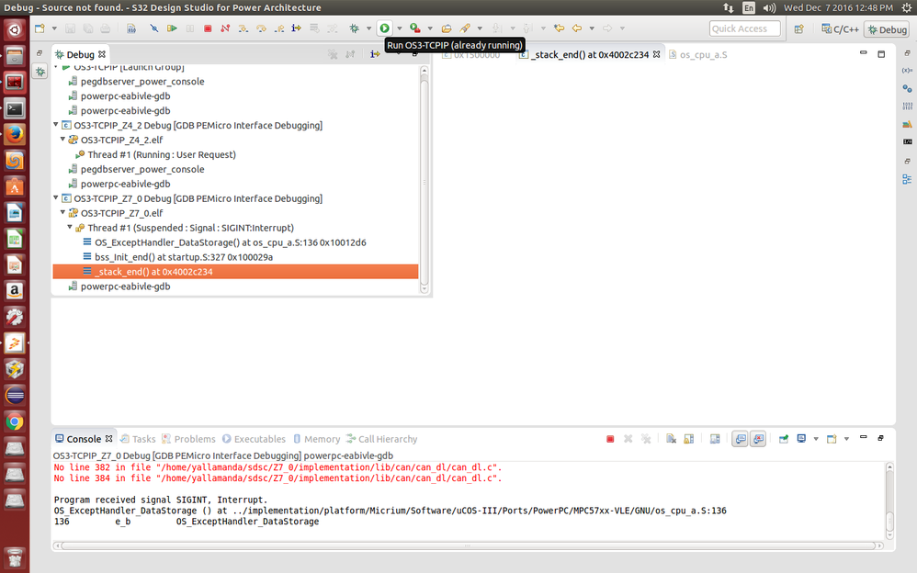Click the Back navigation arrow icon
The width and height of the screenshot is (917, 573).
pos(577,28)
